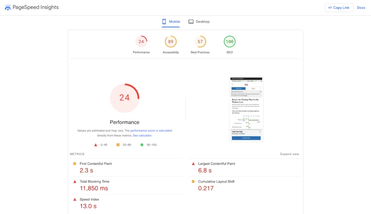Click the SEO label
This screenshot has width=371, height=214.
(x=229, y=52)
